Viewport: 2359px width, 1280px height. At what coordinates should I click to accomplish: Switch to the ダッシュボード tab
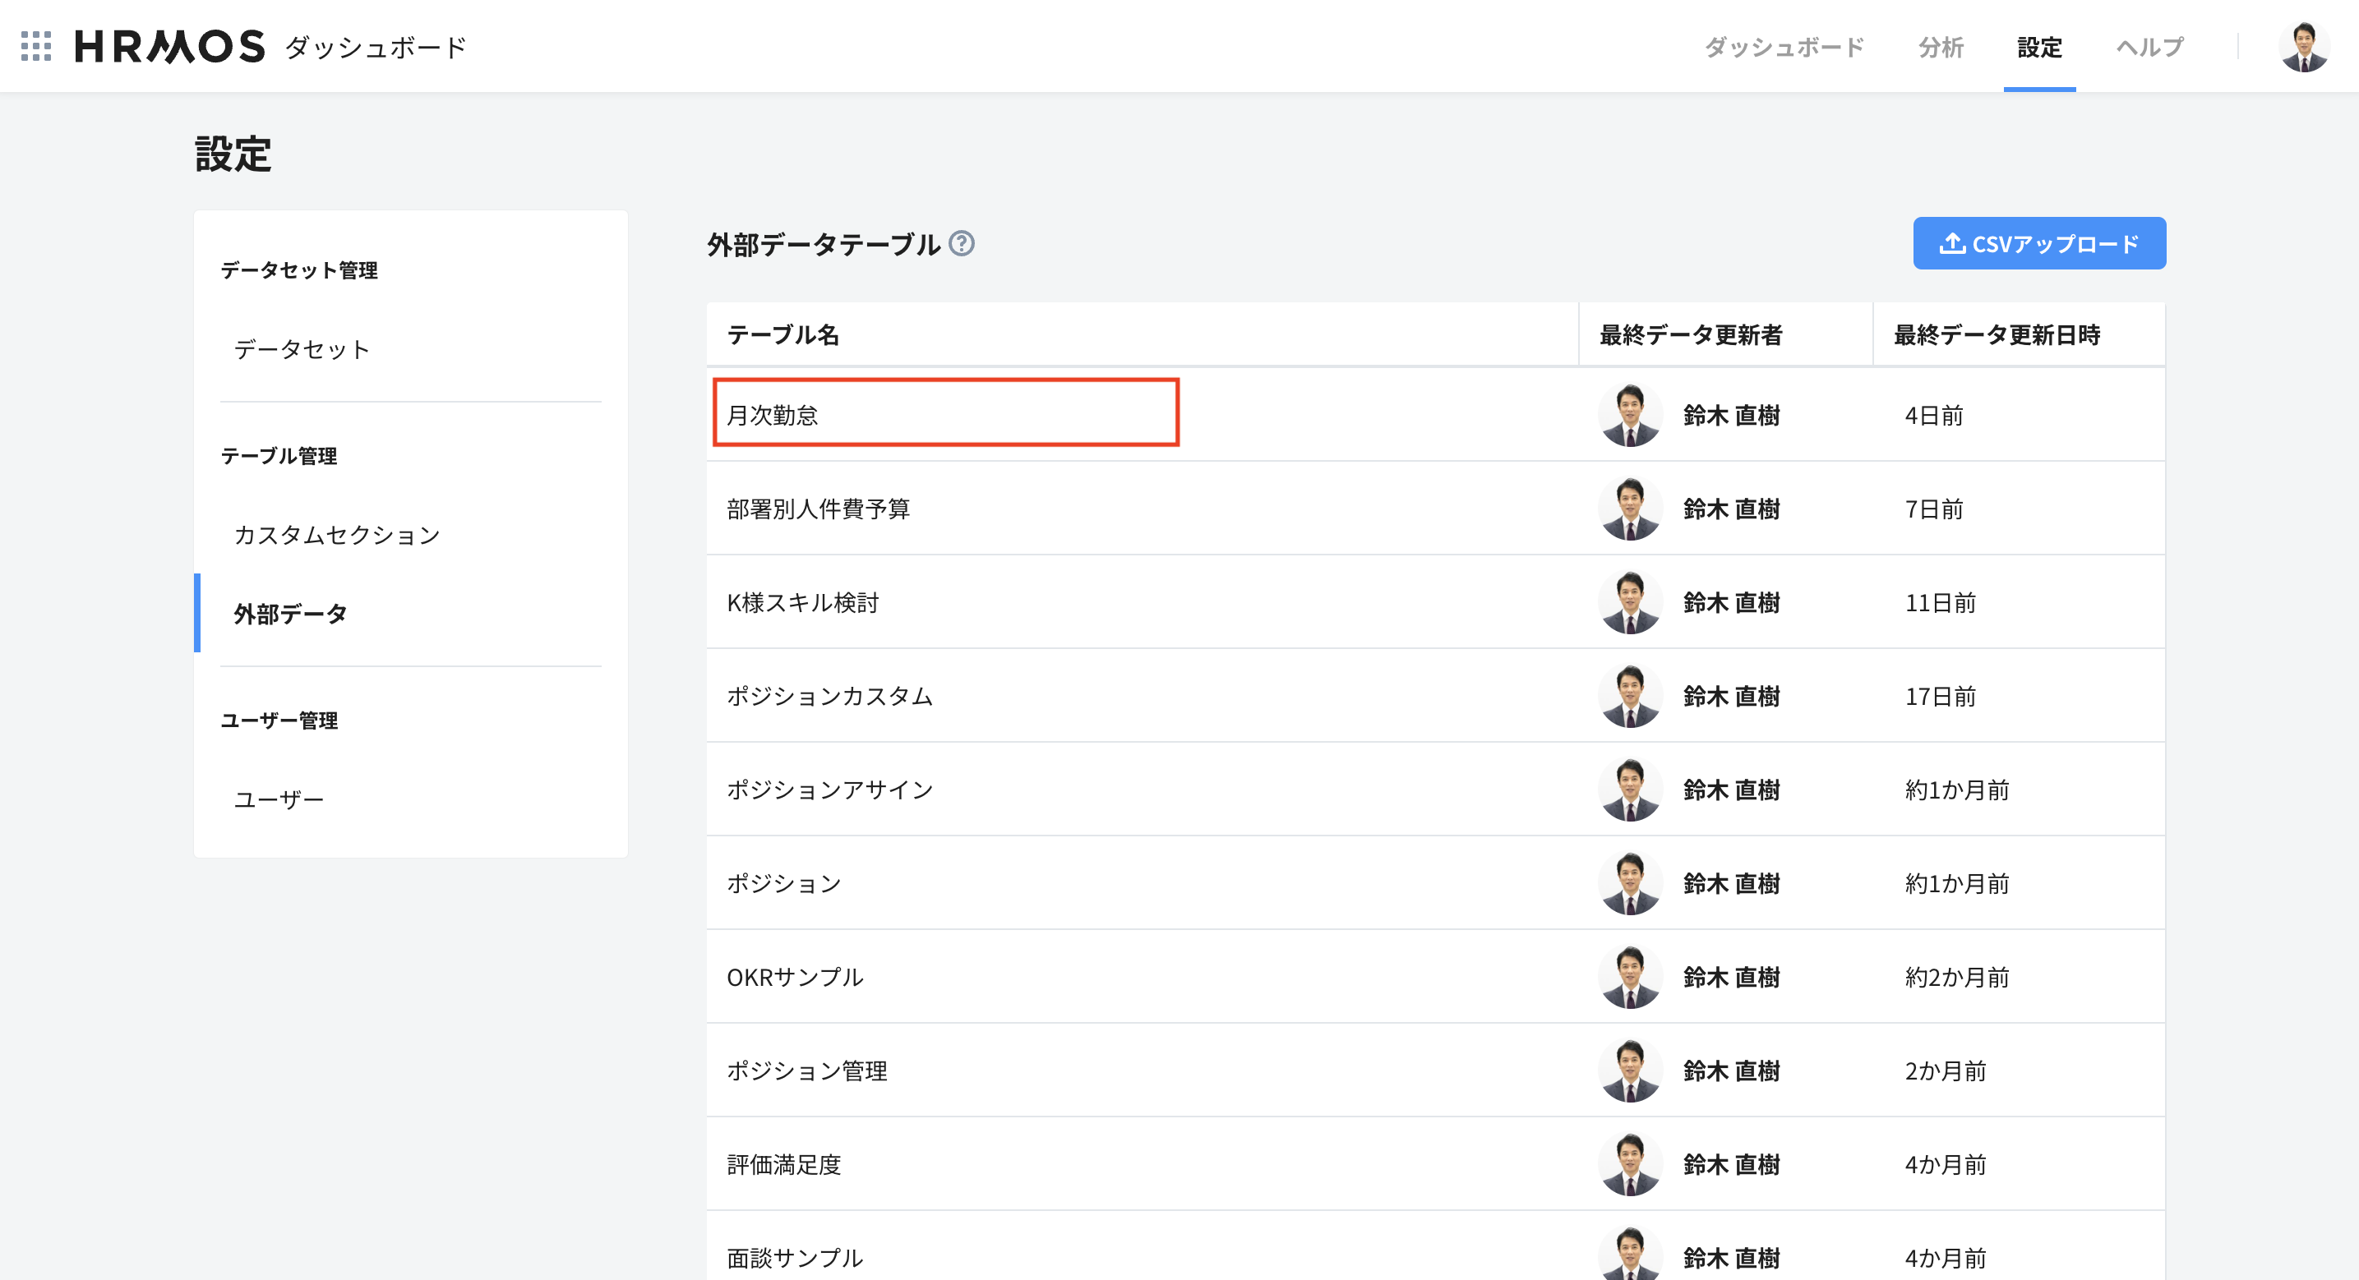(x=1783, y=47)
